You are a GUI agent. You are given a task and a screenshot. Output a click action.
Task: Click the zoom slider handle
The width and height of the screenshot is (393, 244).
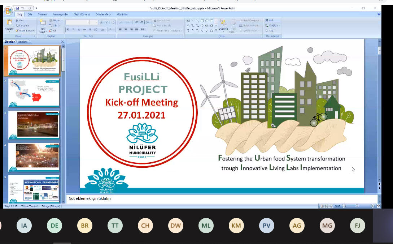[x=357, y=206]
